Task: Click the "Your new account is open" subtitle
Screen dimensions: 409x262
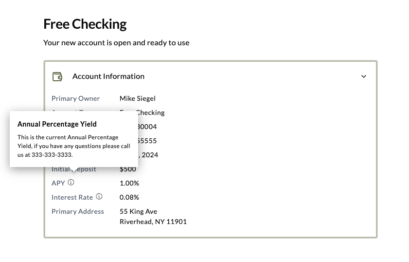Action: [116, 42]
